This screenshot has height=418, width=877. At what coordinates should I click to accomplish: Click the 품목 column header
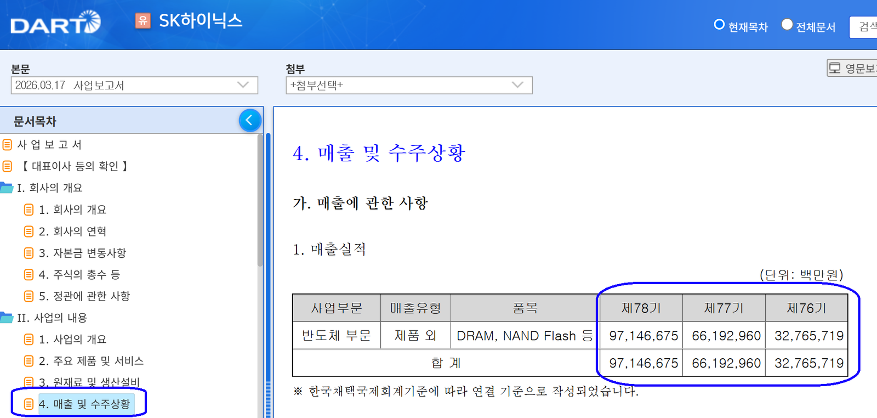[x=525, y=308]
